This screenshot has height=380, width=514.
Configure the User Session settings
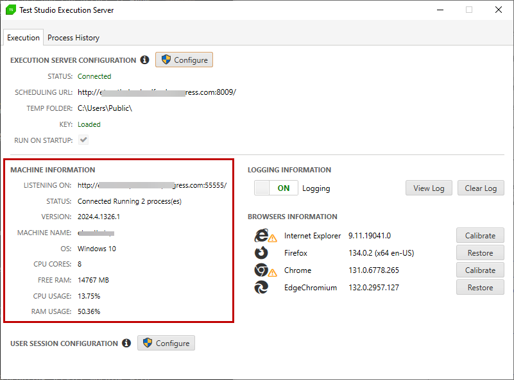pyautogui.click(x=166, y=343)
